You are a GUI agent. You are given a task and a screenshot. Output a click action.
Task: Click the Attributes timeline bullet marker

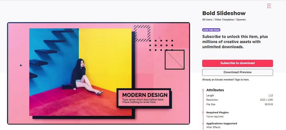[x=203, y=90]
